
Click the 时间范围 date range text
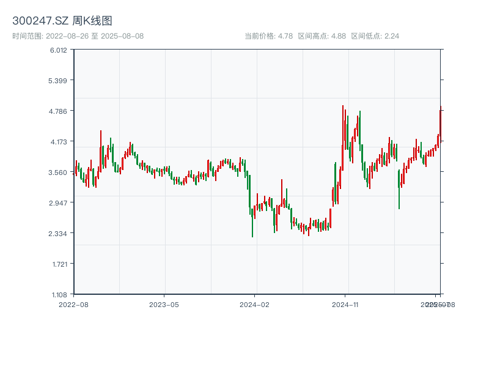(x=78, y=36)
